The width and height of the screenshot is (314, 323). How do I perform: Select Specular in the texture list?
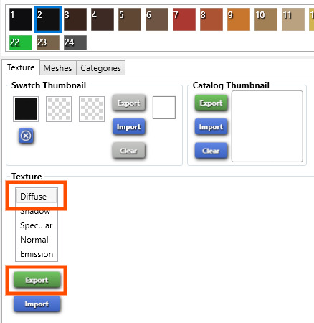37,225
